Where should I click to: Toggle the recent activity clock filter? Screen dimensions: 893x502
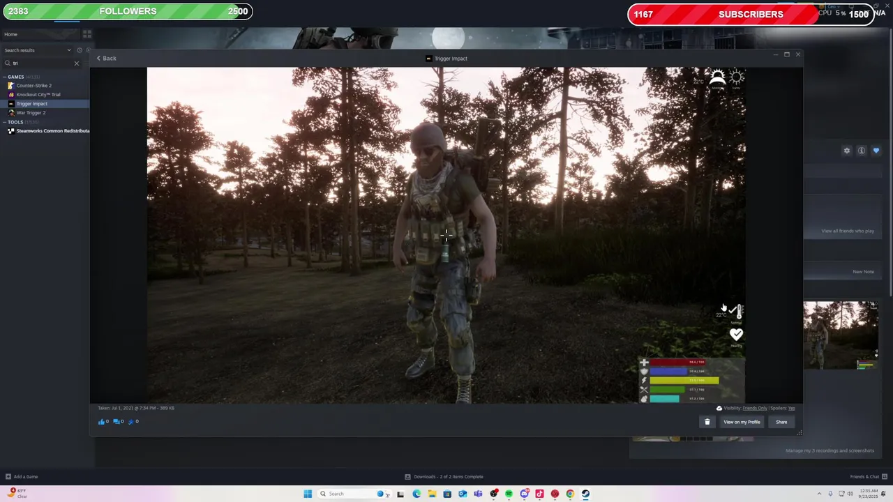click(x=80, y=50)
